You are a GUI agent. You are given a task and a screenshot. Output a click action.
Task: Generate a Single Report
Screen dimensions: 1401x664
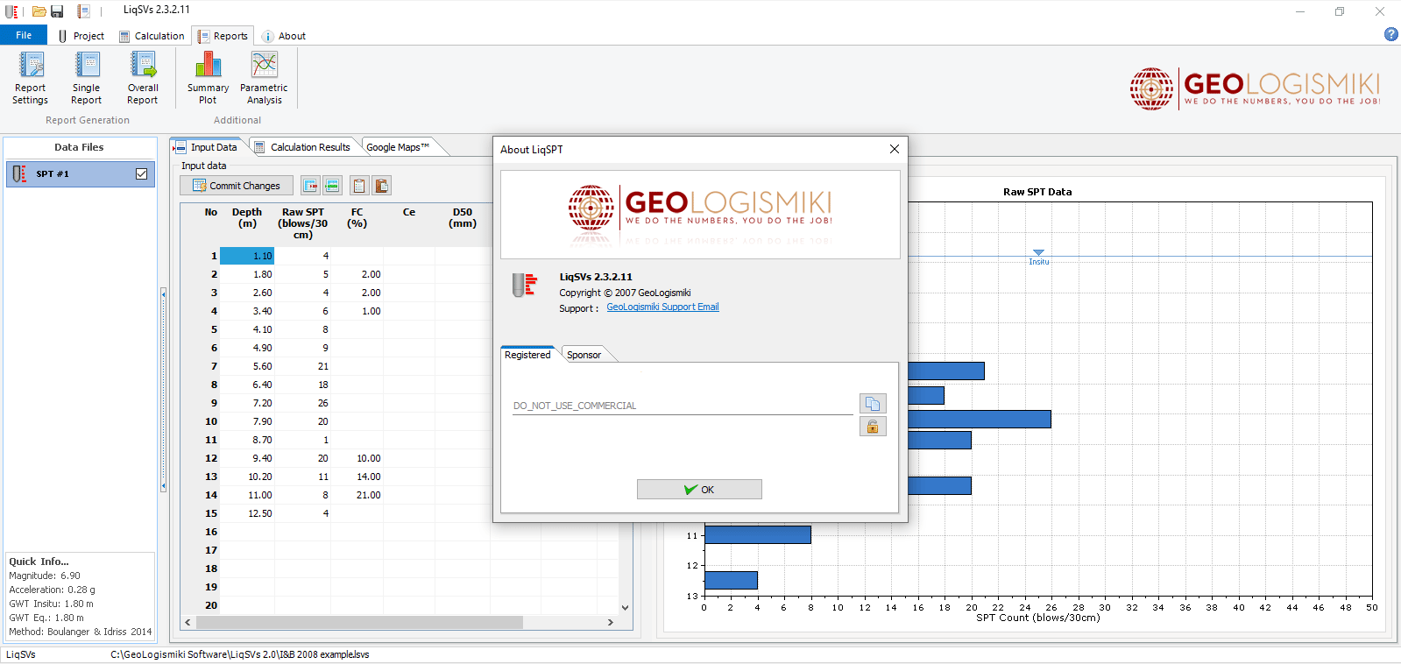coord(87,78)
